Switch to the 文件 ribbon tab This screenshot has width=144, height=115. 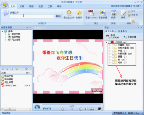(13, 6)
